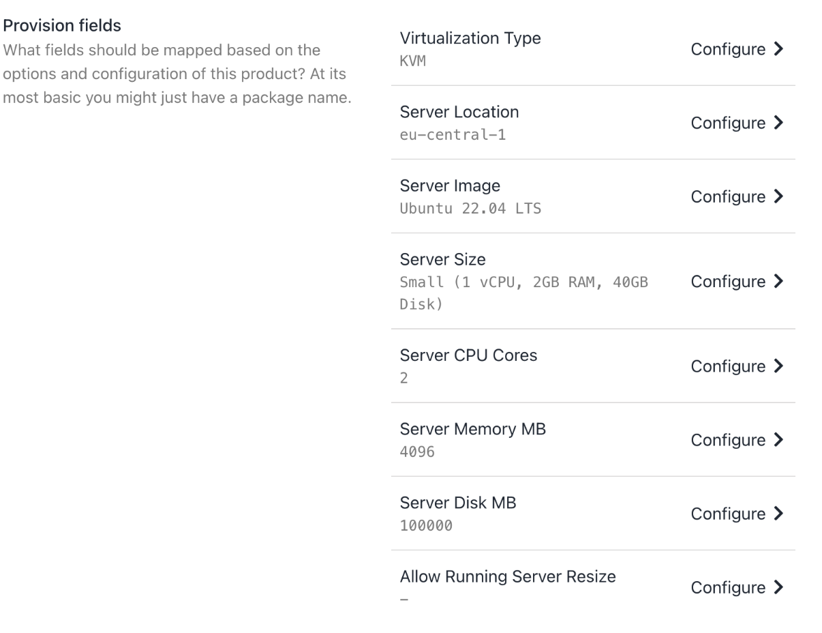Expand Allow Running Server Resize via chevron

pyautogui.click(x=779, y=587)
